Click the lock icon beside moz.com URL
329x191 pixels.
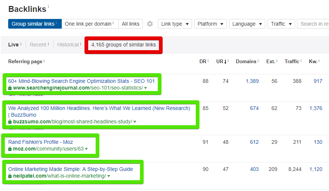[x=10, y=149]
